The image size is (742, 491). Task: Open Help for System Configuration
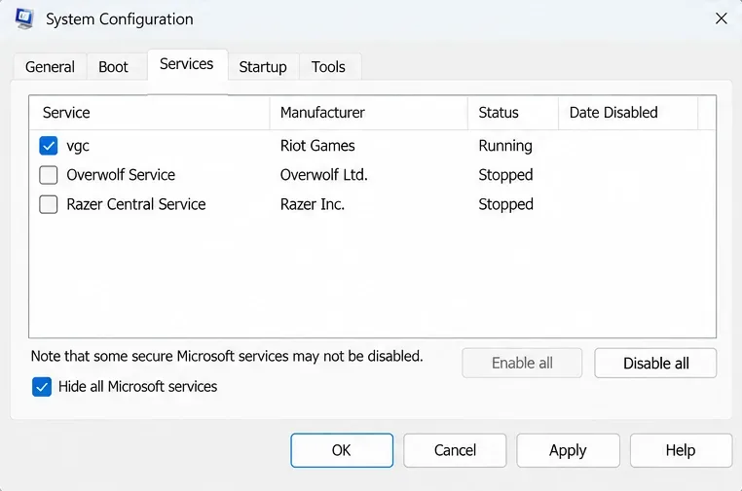(x=681, y=450)
